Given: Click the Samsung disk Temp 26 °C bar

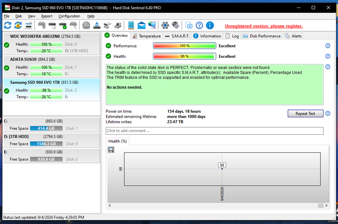Looking at the screenshot, I should click(x=46, y=97).
